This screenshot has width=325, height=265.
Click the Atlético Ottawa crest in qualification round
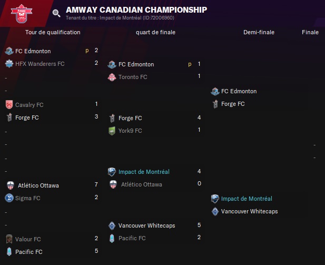click(11, 185)
